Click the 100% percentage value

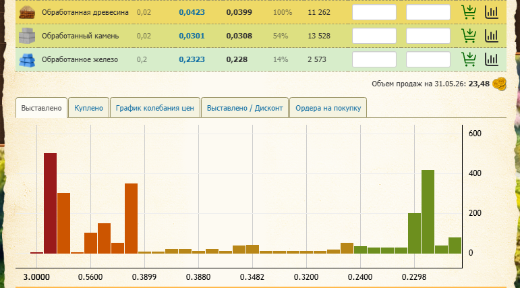(x=283, y=12)
